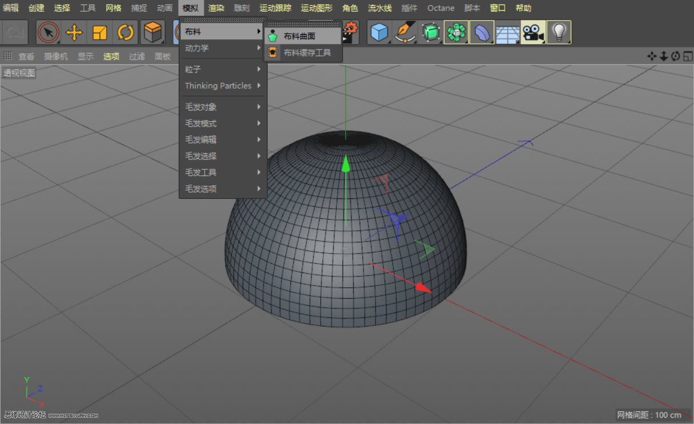The height and width of the screenshot is (424, 694).
Task: Select the Move tool
Action: coord(74,32)
